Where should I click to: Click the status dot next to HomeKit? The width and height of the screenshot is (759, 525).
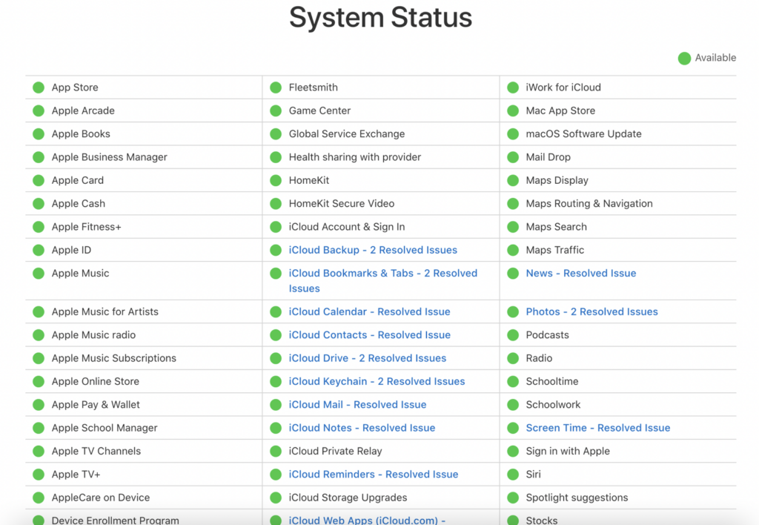pos(276,181)
